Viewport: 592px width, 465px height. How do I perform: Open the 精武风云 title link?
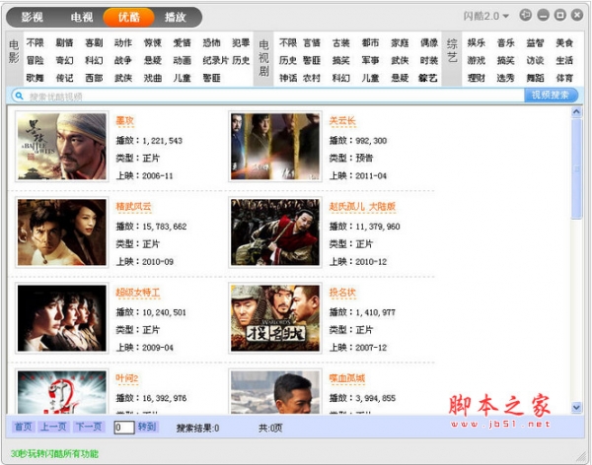[133, 206]
